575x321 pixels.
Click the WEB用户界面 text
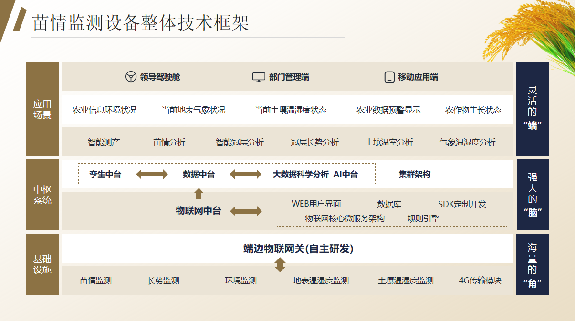pyautogui.click(x=316, y=204)
